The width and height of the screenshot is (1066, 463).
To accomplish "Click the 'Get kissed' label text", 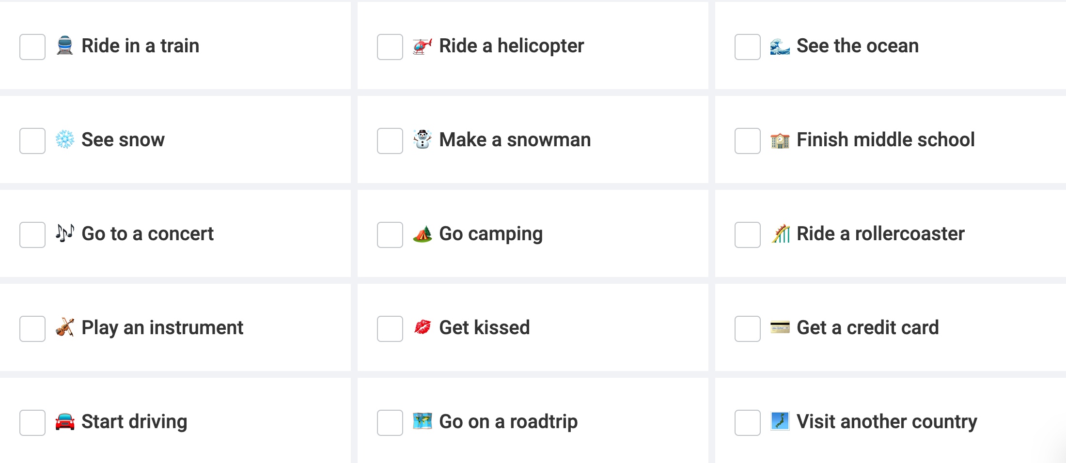I will point(484,328).
